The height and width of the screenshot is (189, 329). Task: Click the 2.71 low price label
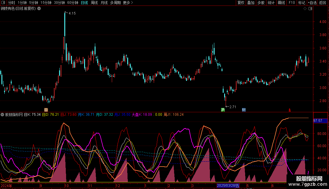[x=233, y=107]
